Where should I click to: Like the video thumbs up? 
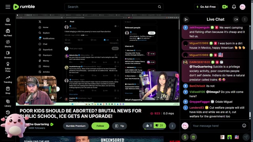[x=149, y=125]
